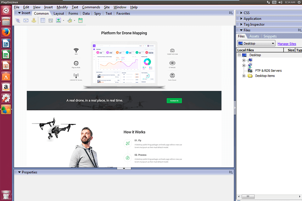Image resolution: width=302 pixels, height=201 pixels.
Task: Click the Insert Image icon
Action: [x=59, y=20]
